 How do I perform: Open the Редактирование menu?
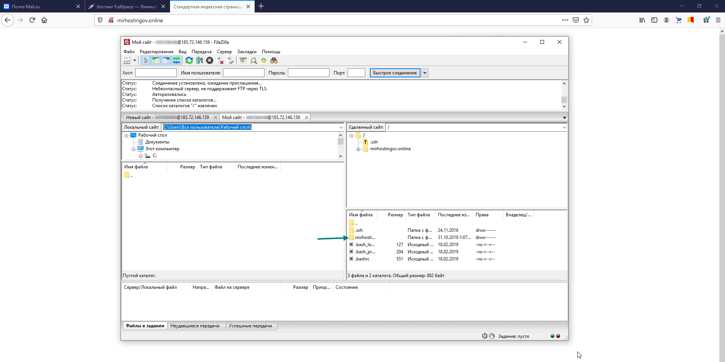156,52
